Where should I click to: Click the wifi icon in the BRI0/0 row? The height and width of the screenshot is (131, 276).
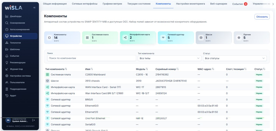(47, 100)
